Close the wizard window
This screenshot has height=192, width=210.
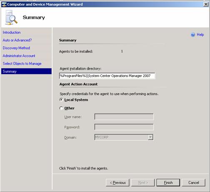point(206,5)
